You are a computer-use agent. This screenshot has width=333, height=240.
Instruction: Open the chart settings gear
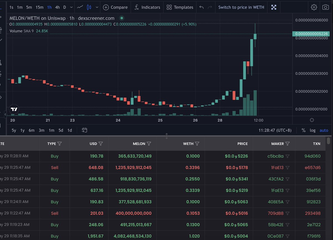[x=314, y=7]
